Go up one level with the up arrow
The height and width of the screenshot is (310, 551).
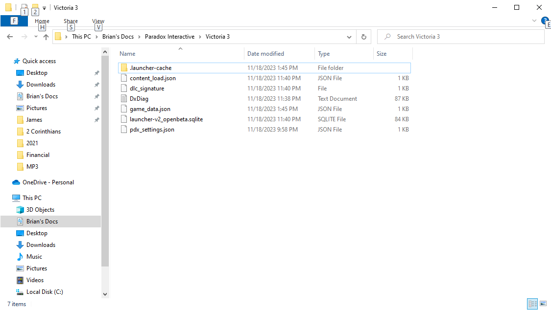(x=46, y=37)
